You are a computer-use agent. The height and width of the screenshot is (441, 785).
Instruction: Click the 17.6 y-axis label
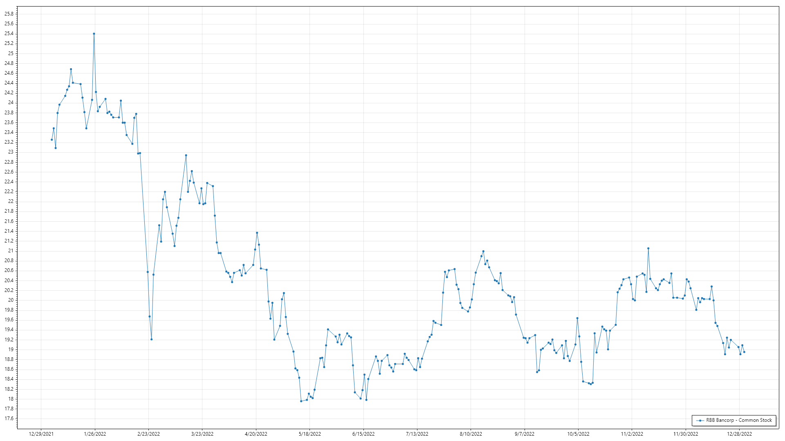[9, 419]
